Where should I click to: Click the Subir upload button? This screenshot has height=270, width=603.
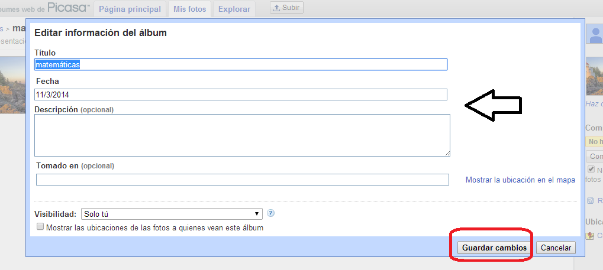[286, 8]
